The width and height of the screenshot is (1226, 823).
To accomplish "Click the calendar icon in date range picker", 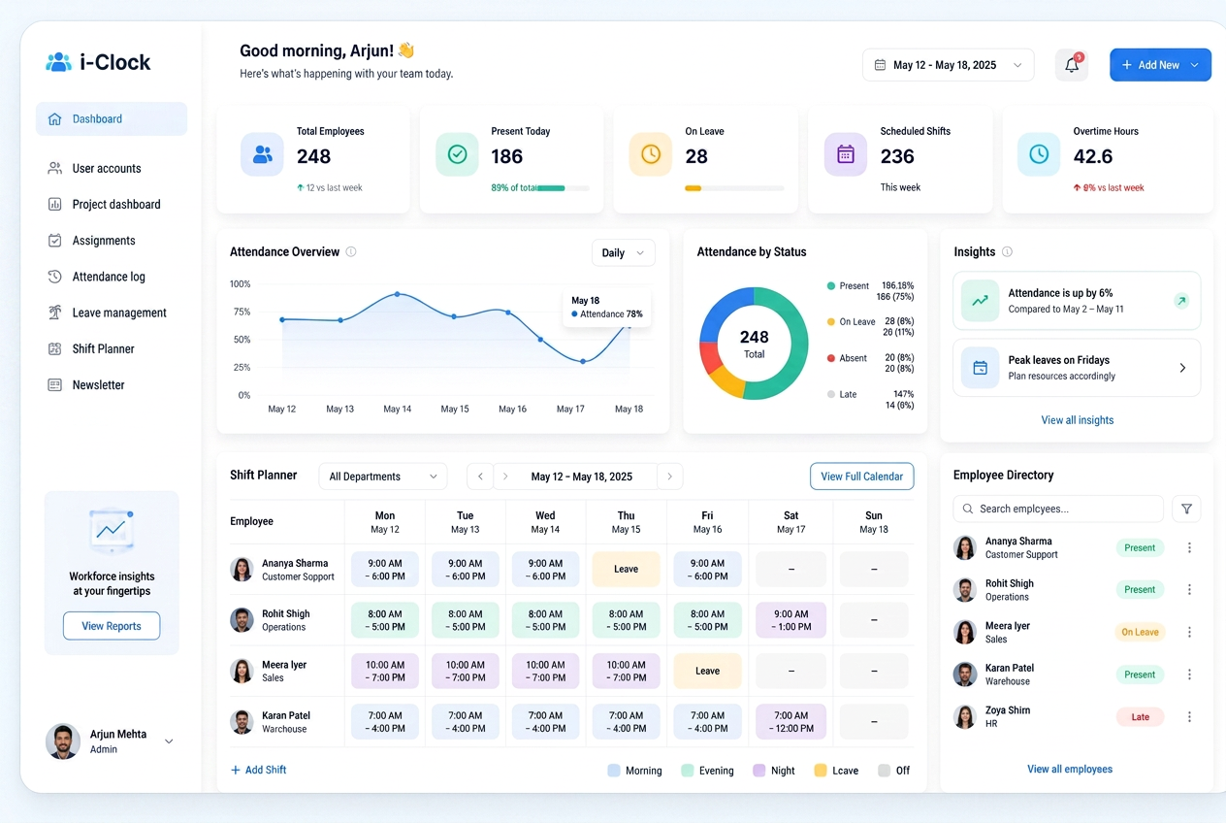I will click(880, 65).
